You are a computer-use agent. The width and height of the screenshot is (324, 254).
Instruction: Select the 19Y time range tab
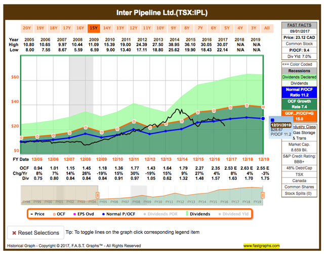tap(40, 28)
